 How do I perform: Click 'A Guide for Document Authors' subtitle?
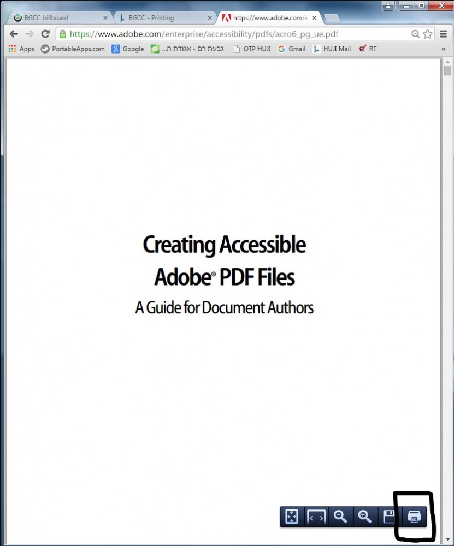tap(225, 307)
